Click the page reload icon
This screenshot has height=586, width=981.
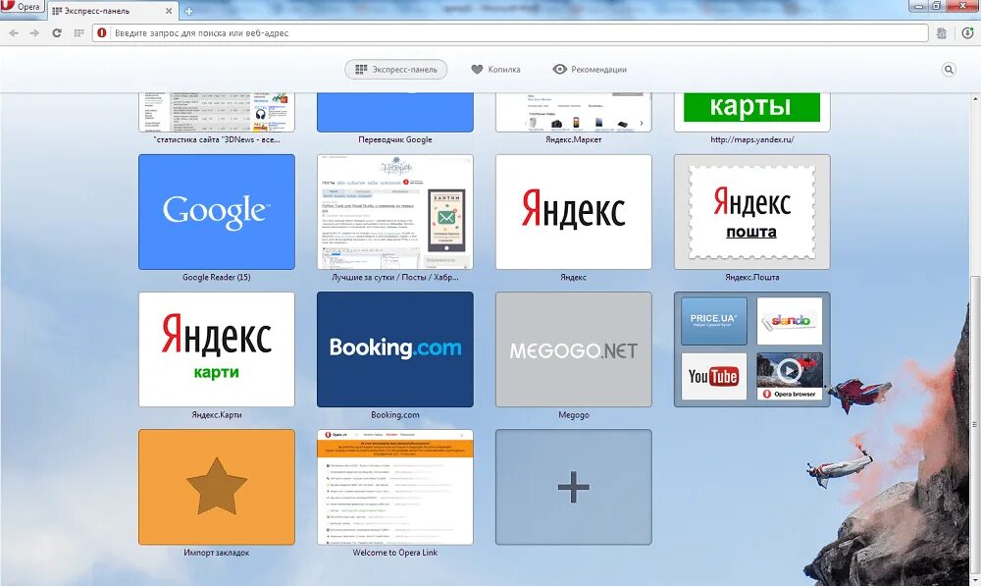(x=59, y=31)
